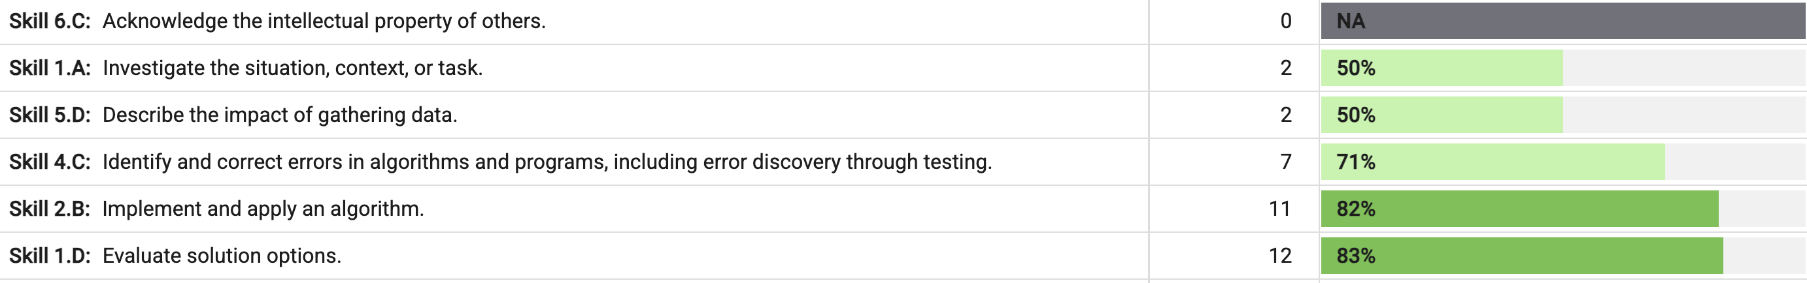Click the 83% progress bar for Skill 1.D
This screenshot has width=1807, height=283.
pos(1564,256)
